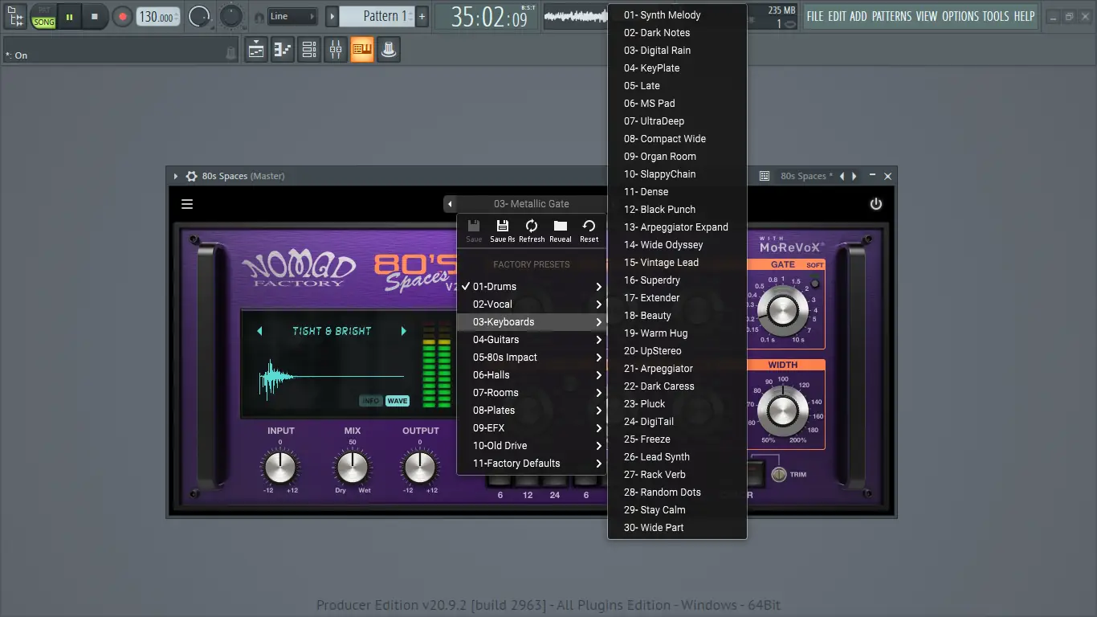Image resolution: width=1097 pixels, height=617 pixels.
Task: Click the preset grid icon in plugin title bar
Action: pos(765,176)
